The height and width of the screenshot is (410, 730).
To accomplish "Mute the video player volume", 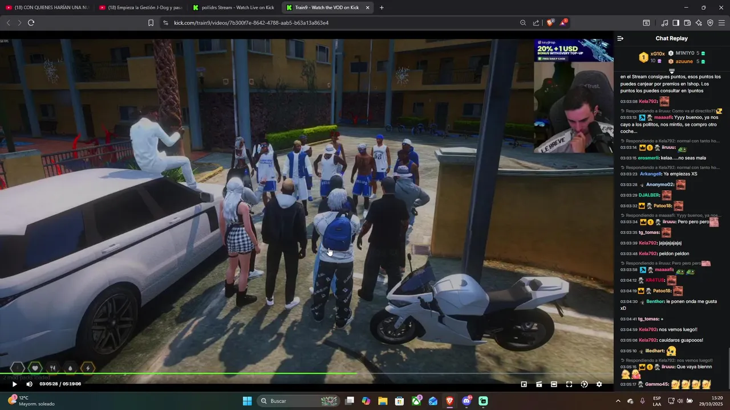I will tap(30, 384).
